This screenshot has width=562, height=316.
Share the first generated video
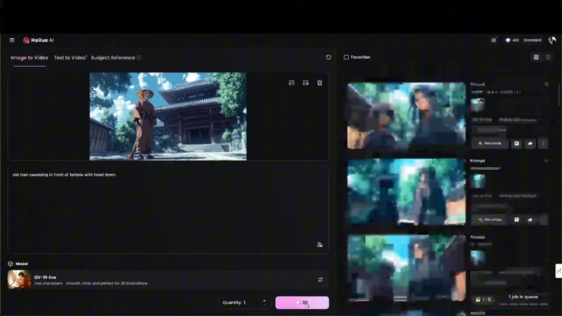[530, 144]
